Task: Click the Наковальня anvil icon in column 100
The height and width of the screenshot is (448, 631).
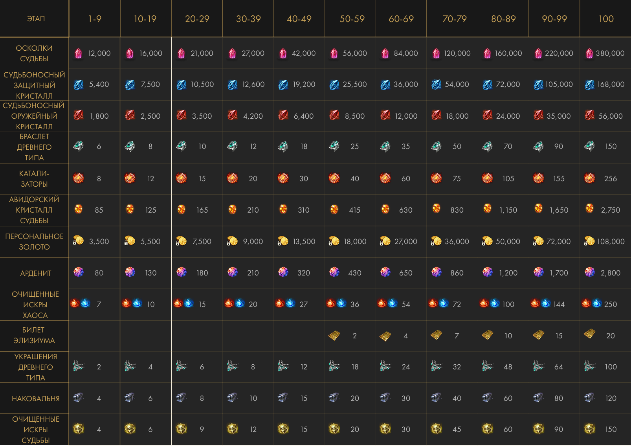Action: [x=589, y=398]
